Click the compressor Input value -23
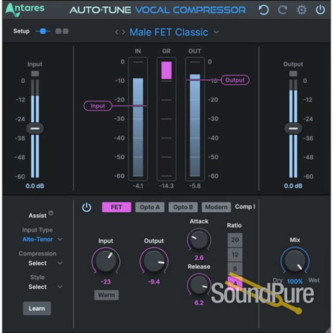Screen dimensions: 333x333 coord(106,282)
